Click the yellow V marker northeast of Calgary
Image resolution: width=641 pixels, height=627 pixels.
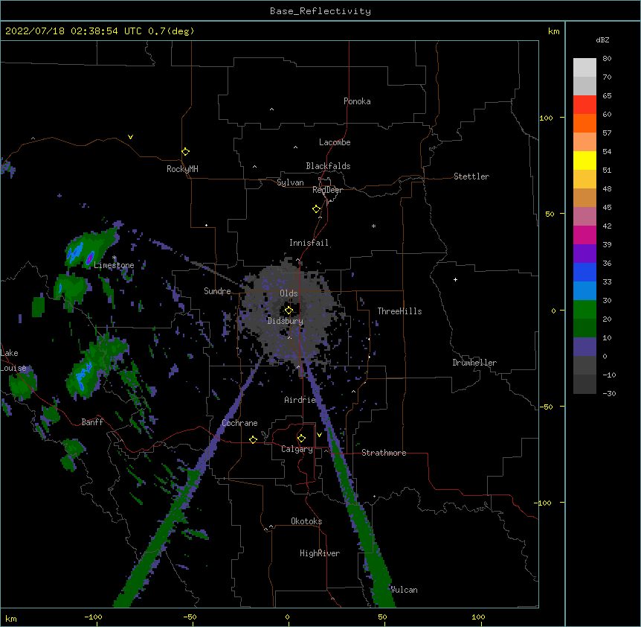click(319, 435)
